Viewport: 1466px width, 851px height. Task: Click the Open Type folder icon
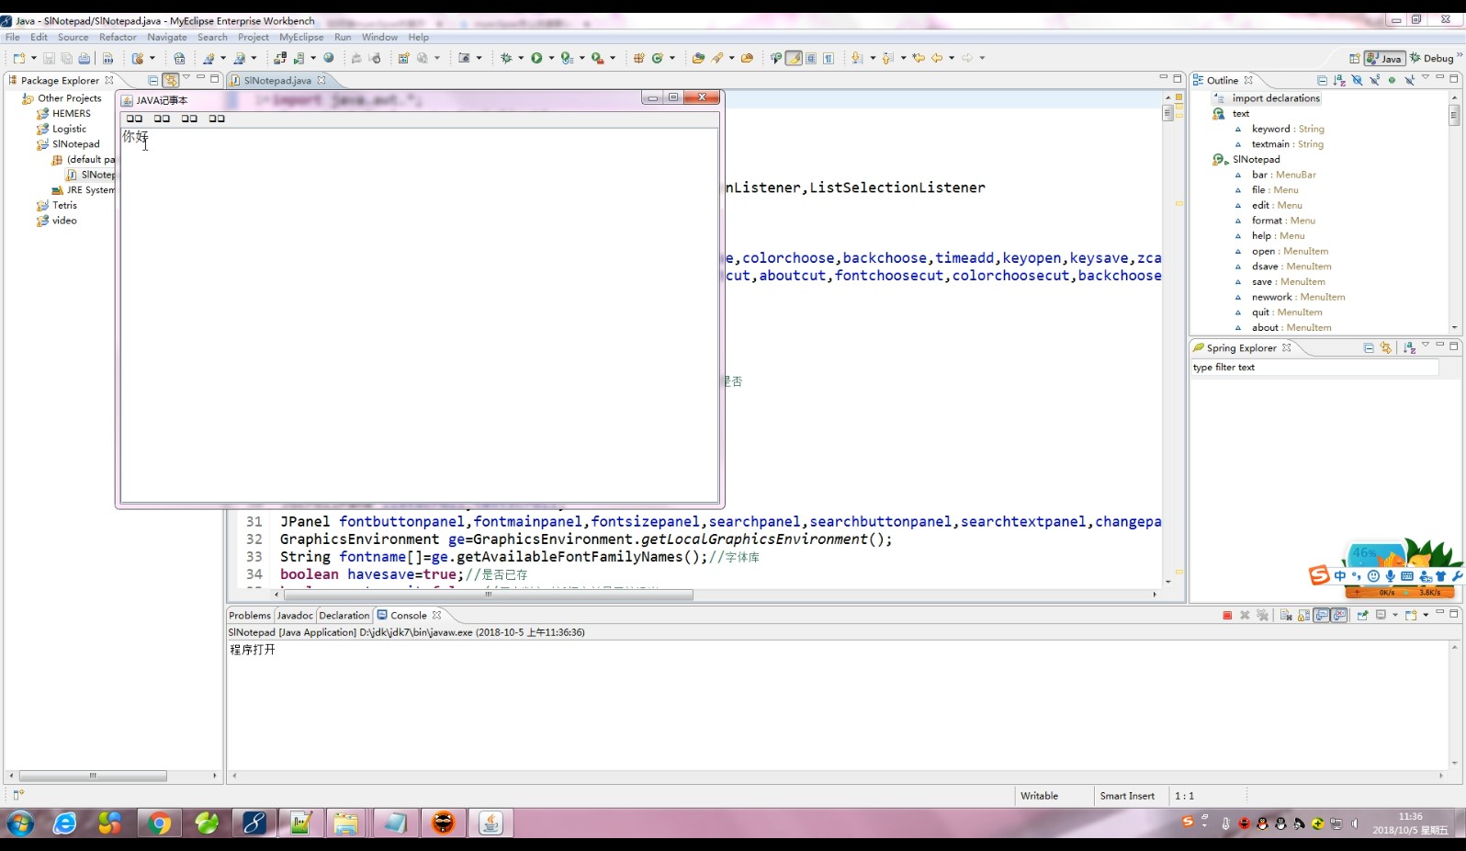698,58
